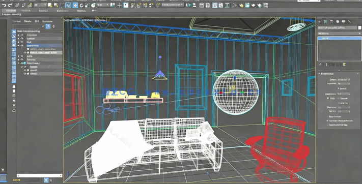
Task: Open the Modifier List dropdown
Action: [x=339, y=34]
